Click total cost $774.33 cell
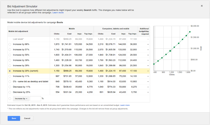 coord(111,87)
